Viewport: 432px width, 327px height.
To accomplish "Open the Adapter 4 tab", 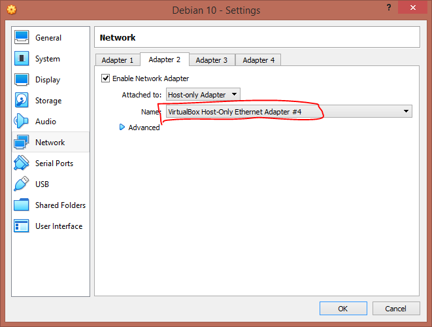I will tap(258, 60).
